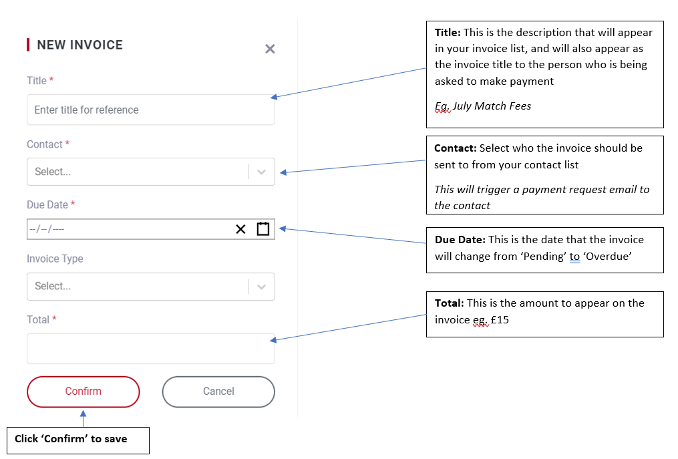This screenshot has height=459, width=678.
Task: Select the Contact explanation callout box
Action: [544, 175]
